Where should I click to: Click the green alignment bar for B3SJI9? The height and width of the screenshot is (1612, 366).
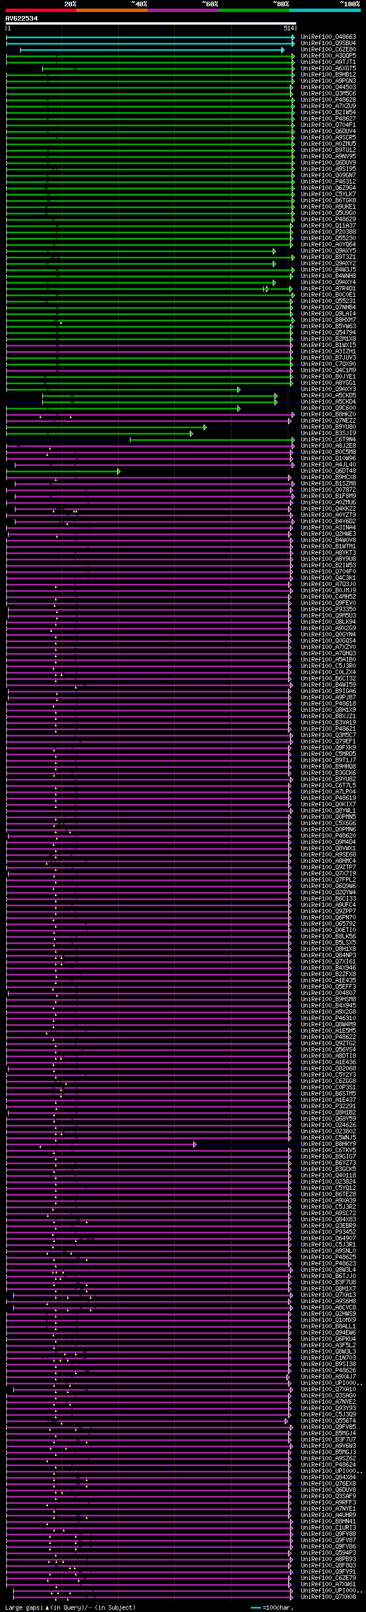point(100,433)
